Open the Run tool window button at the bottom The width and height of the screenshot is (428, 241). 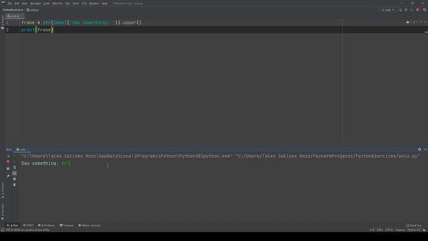(13, 226)
